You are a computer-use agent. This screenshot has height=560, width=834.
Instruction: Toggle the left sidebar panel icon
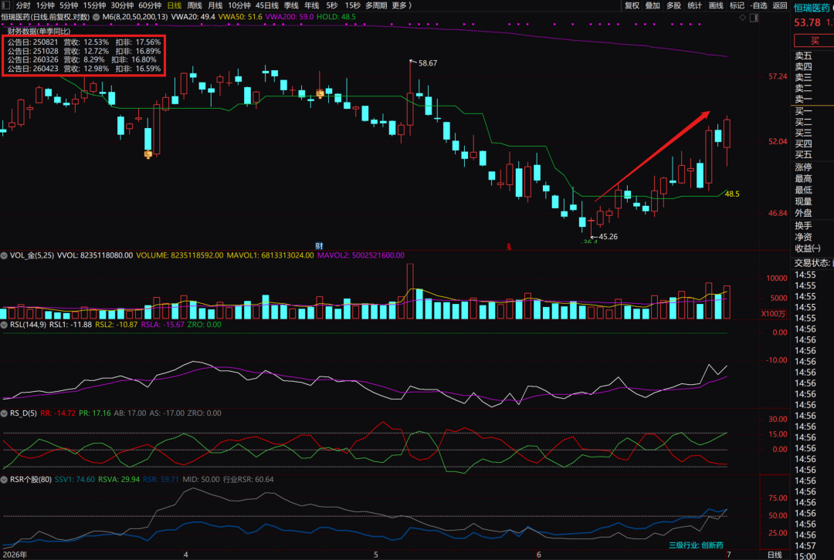click(x=5, y=5)
